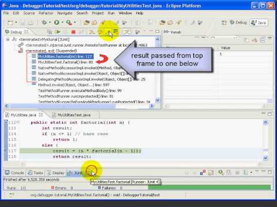The width and height of the screenshot is (277, 207).
Task: Click the Step Into icon
Action: click(x=92, y=32)
